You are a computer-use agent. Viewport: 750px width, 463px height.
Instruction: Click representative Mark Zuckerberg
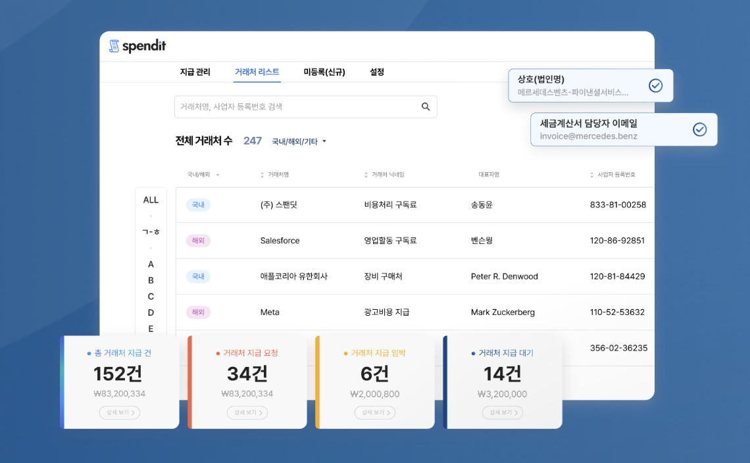tap(503, 312)
